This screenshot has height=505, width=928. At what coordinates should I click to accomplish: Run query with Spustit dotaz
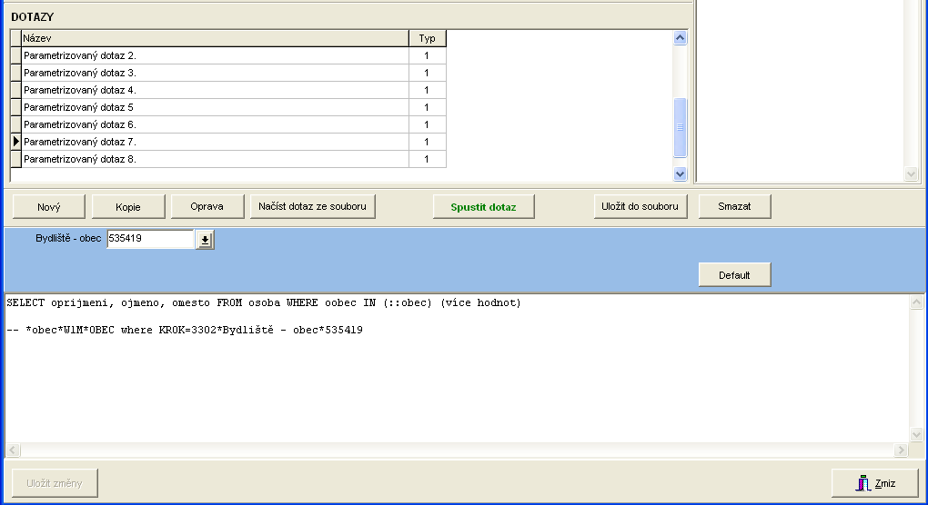(483, 207)
